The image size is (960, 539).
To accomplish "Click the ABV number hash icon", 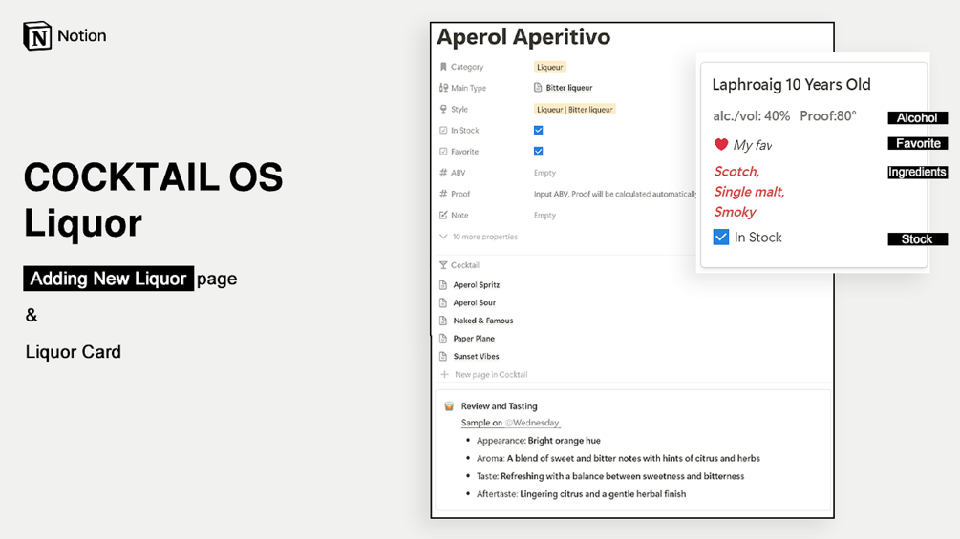I will pos(443,173).
